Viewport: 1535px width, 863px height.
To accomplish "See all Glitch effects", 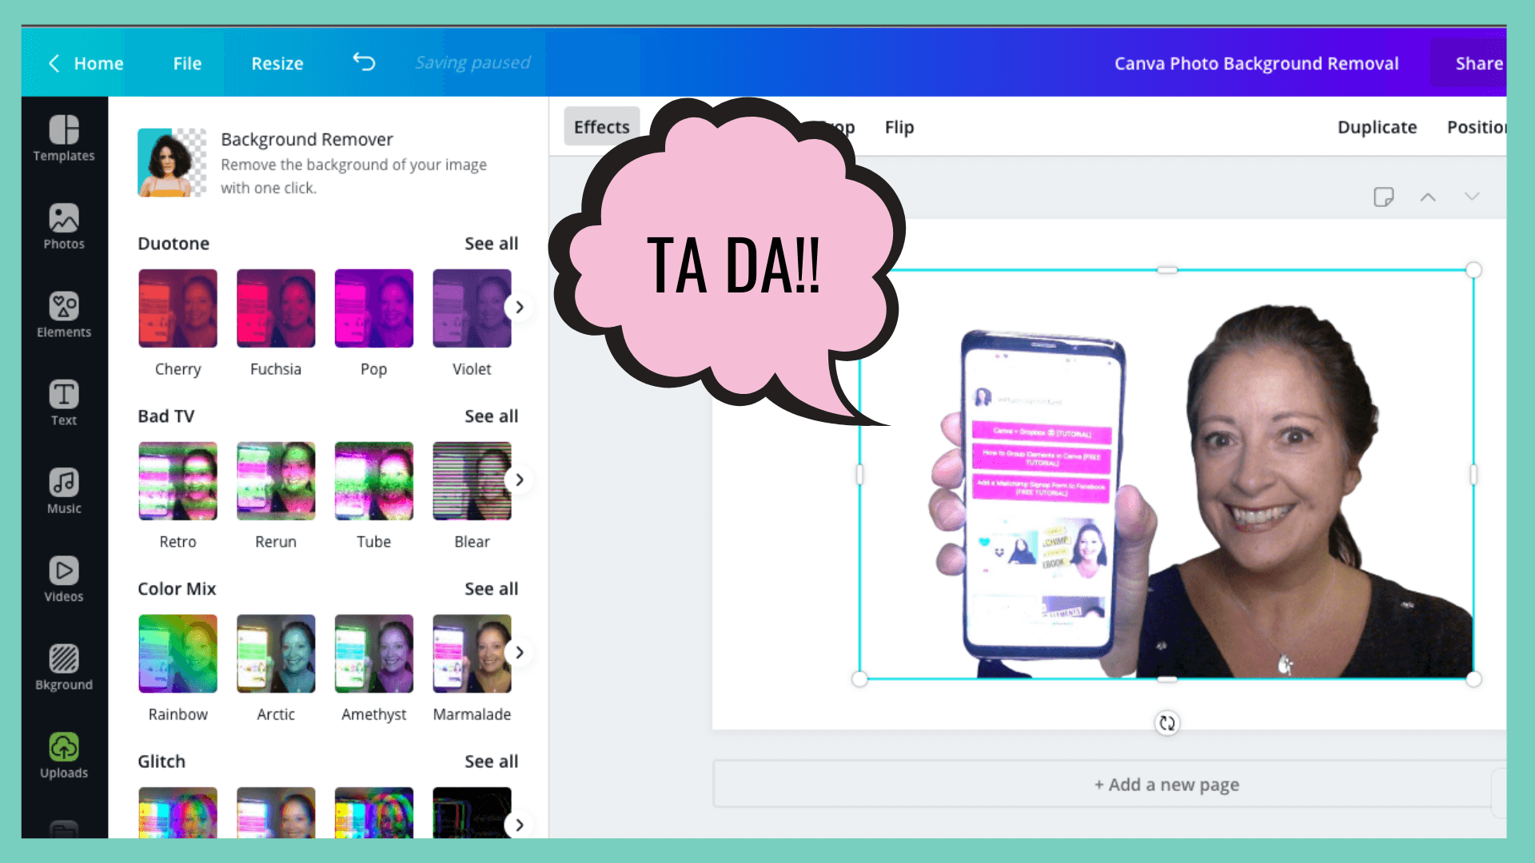I will click(491, 762).
